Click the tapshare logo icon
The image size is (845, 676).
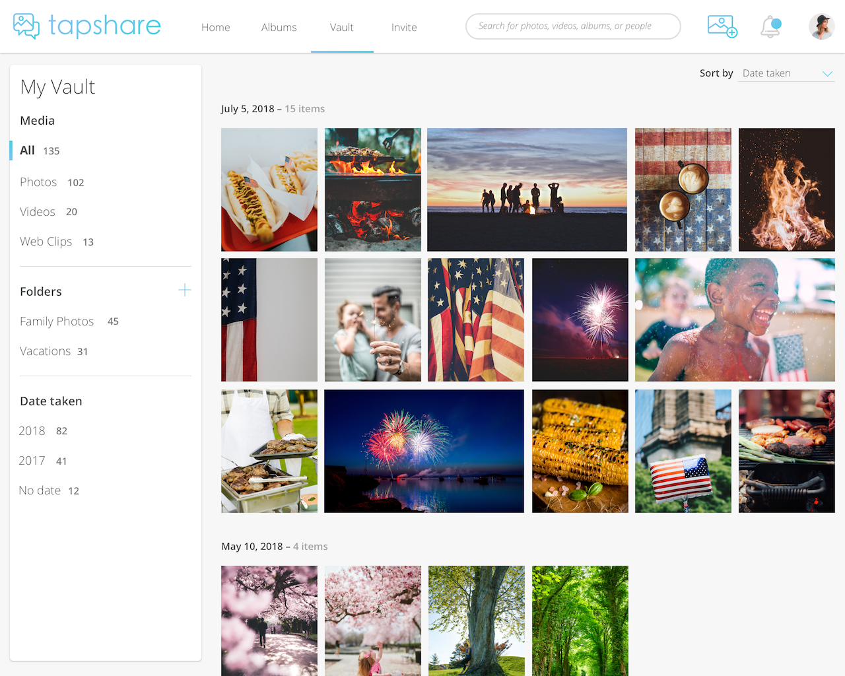point(26,26)
